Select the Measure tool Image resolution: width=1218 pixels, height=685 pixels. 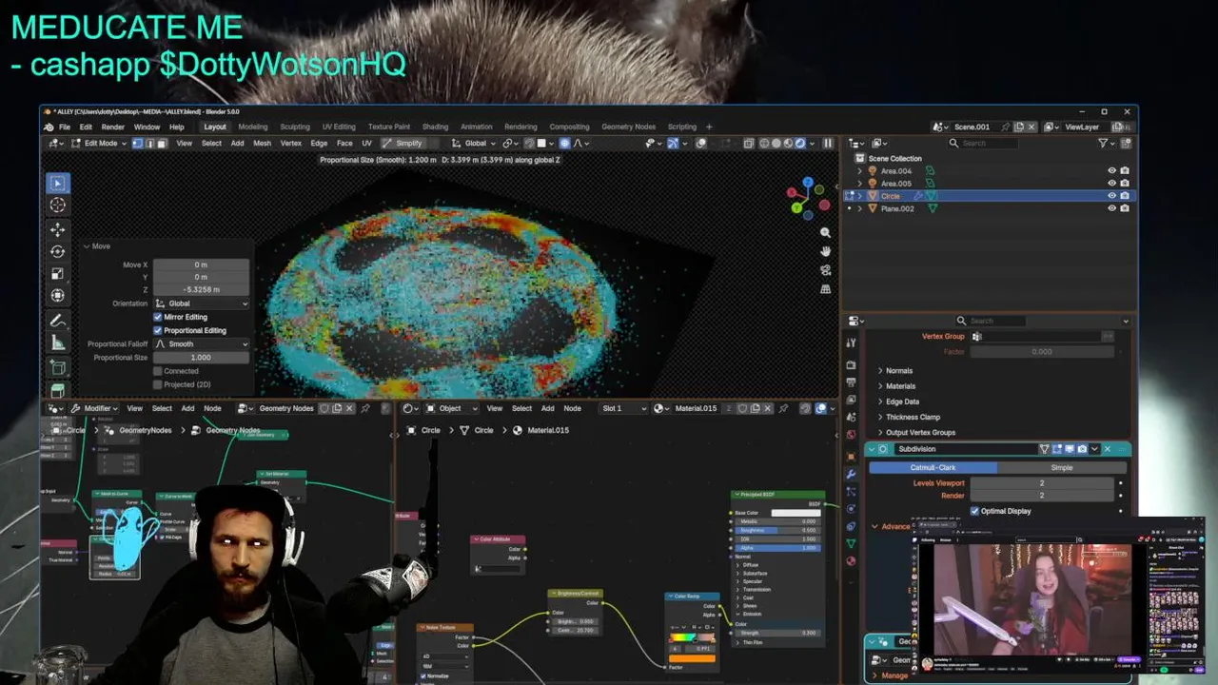58,342
